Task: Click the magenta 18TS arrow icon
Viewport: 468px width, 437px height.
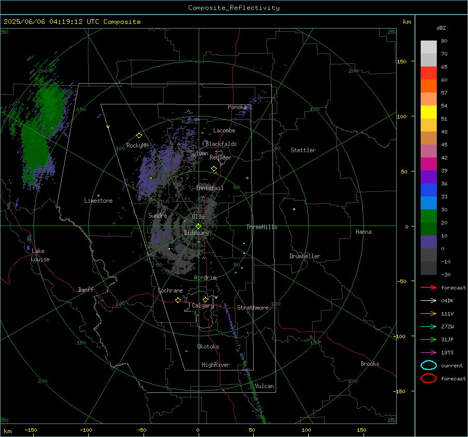Action: click(x=428, y=353)
